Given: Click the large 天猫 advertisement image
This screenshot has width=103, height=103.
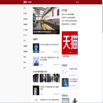Looking at the screenshot, I should pyautogui.click(x=70, y=43).
